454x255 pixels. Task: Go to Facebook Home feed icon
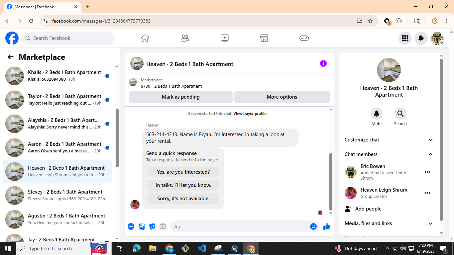pos(145,38)
